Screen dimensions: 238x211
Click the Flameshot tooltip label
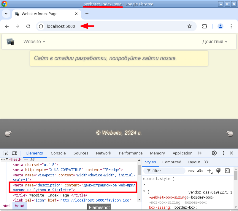99,207
